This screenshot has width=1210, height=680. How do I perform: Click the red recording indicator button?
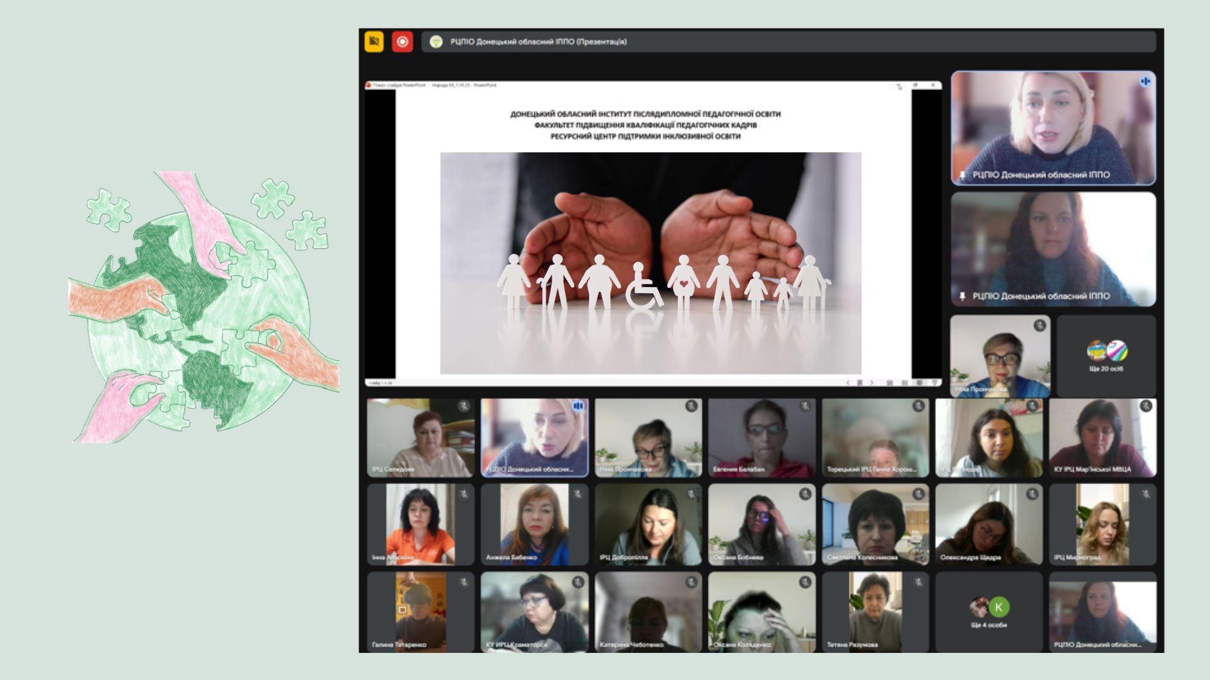[402, 42]
